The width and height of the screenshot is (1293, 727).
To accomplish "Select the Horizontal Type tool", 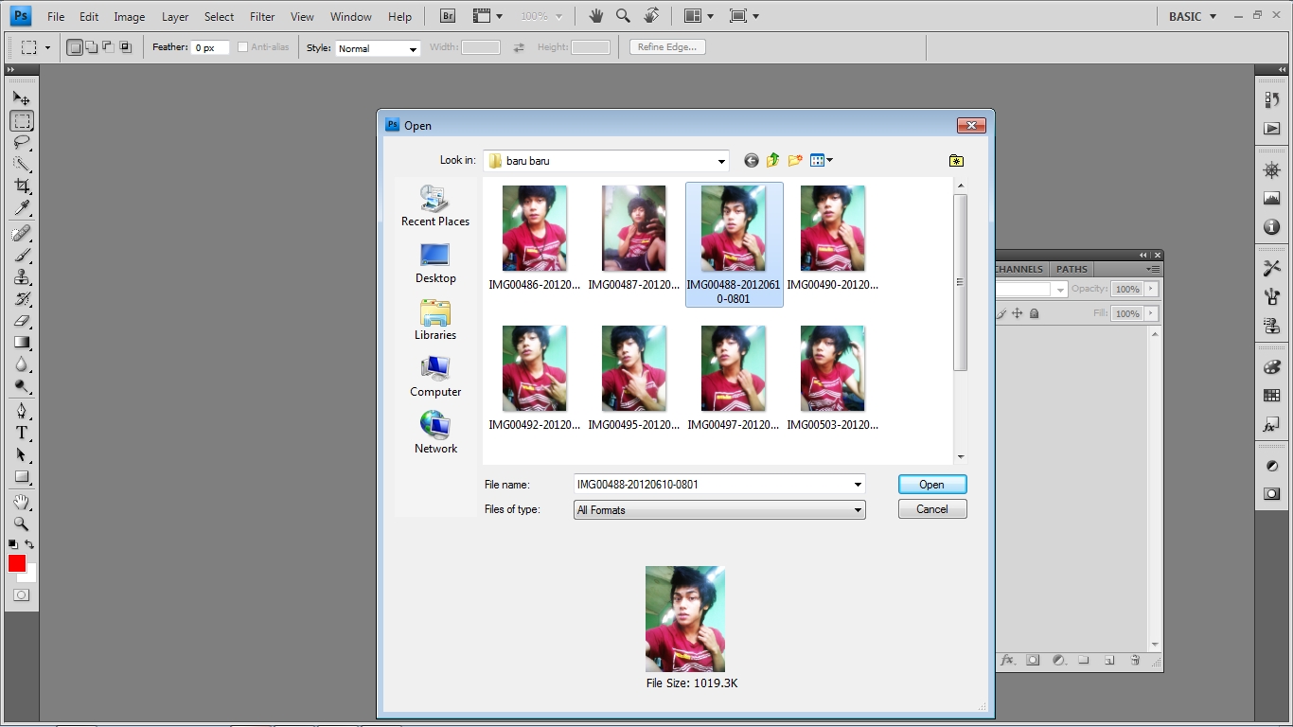I will [22, 433].
